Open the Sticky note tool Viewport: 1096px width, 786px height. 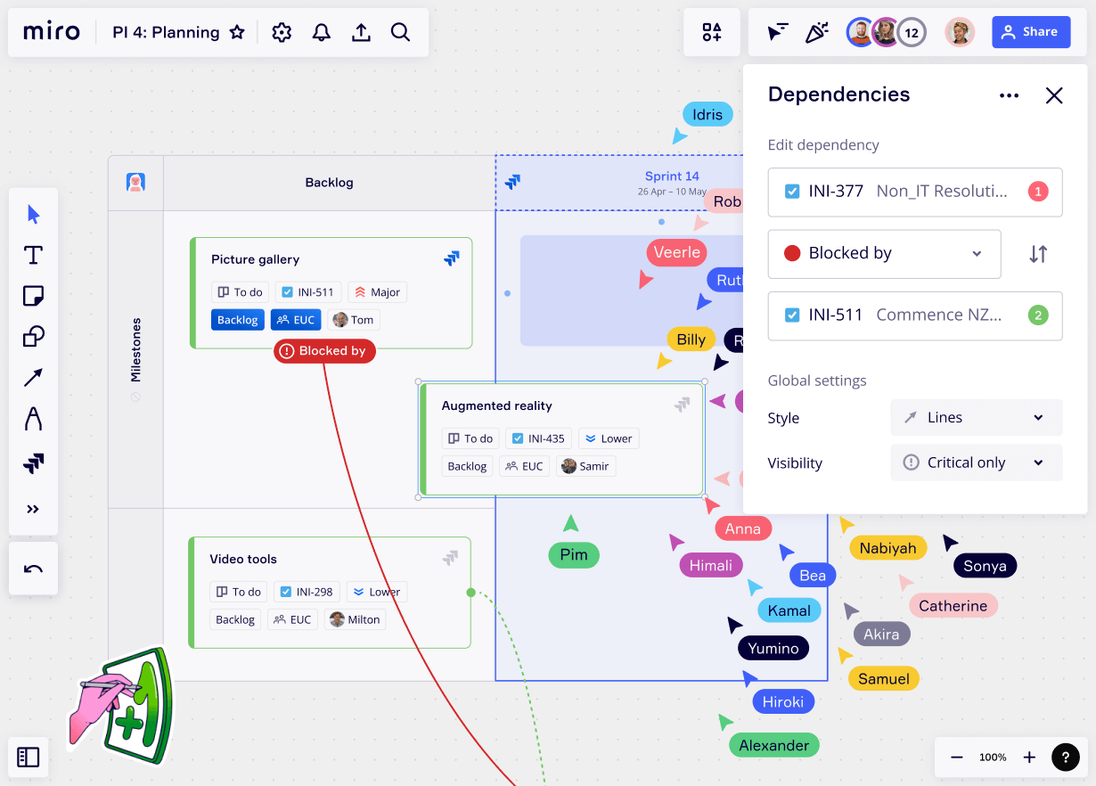(x=33, y=296)
